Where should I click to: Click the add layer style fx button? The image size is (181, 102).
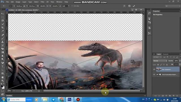(x=159, y=96)
